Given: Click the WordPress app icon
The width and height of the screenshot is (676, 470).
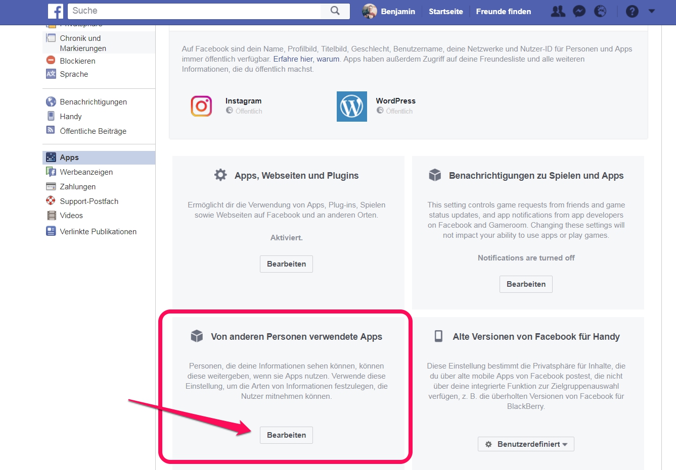Looking at the screenshot, I should coord(352,107).
